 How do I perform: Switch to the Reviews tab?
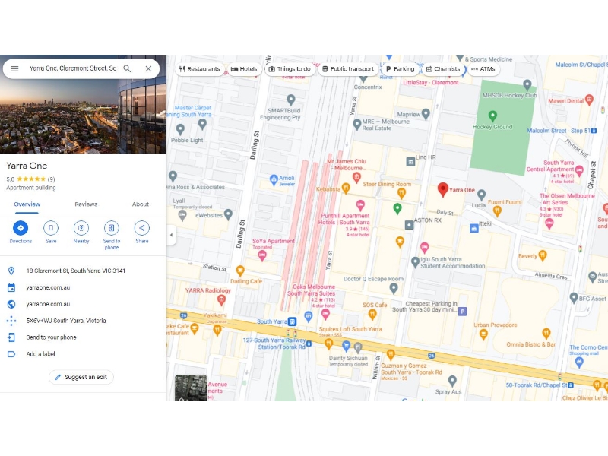point(86,204)
